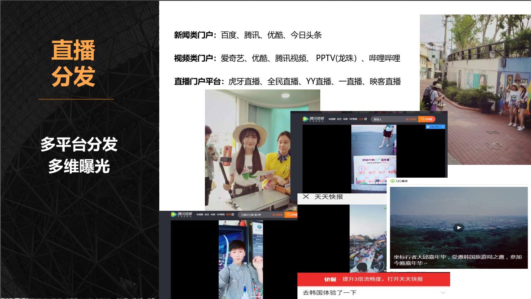Select 电视剧 in the upper 腾讯视频 nav
Viewport: 531px width, 299px height.
point(332,119)
